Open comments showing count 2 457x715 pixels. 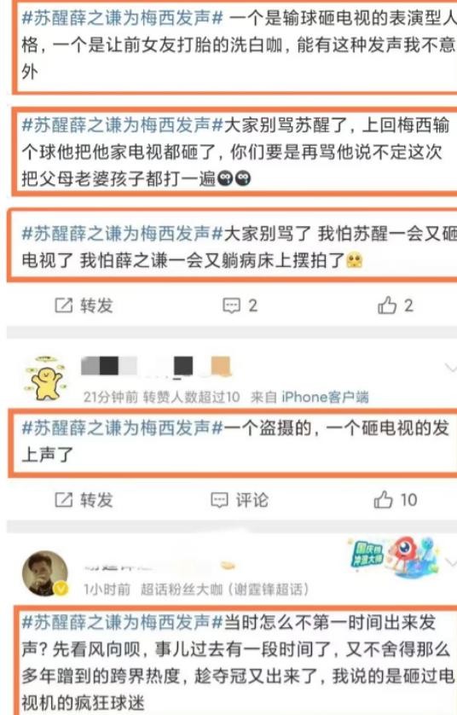(240, 305)
